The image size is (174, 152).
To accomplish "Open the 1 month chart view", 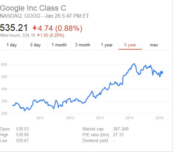I will tap(59, 45).
